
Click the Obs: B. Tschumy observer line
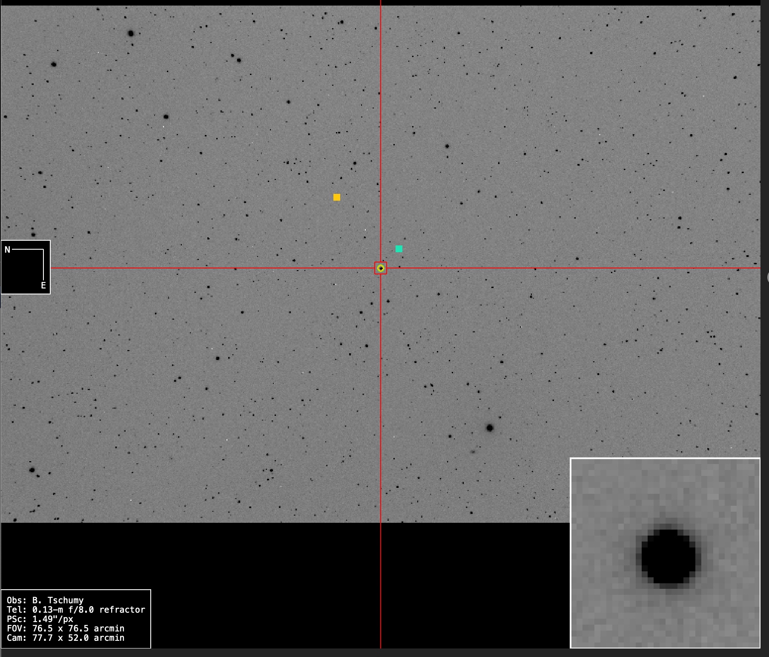[45, 600]
